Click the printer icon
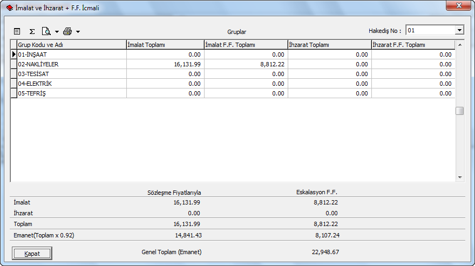The image size is (475, 266). pos(67,32)
